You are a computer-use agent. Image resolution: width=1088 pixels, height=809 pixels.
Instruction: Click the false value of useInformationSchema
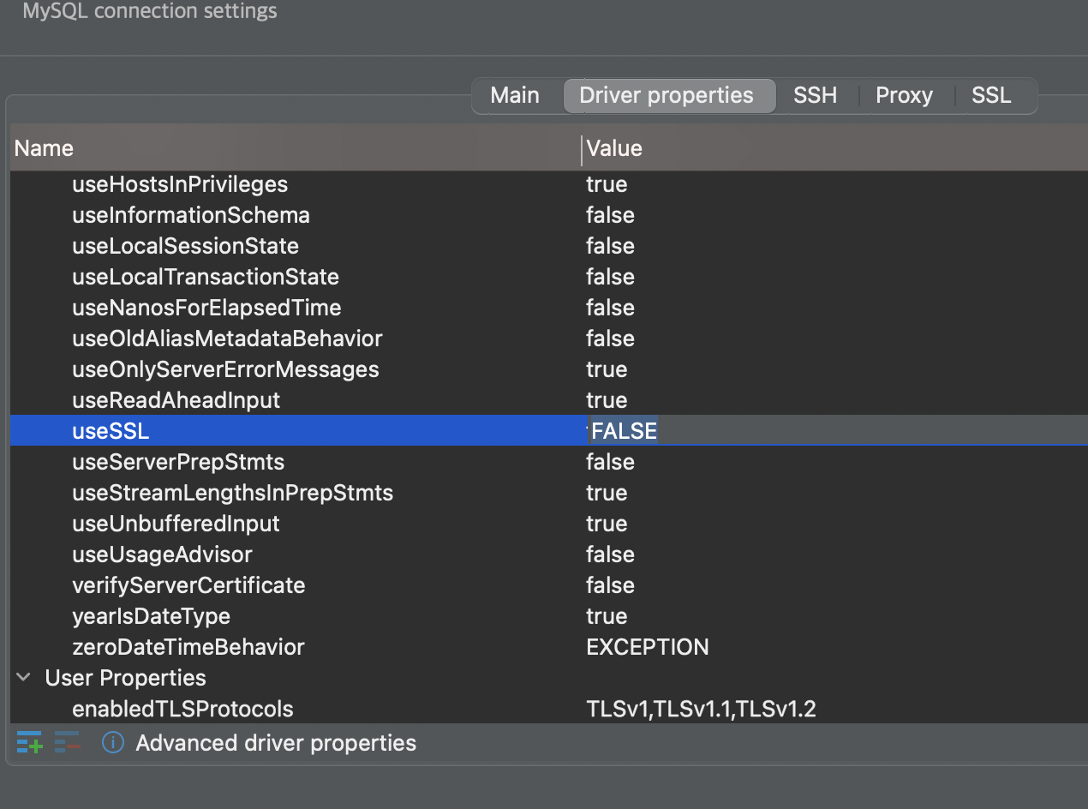coord(610,215)
